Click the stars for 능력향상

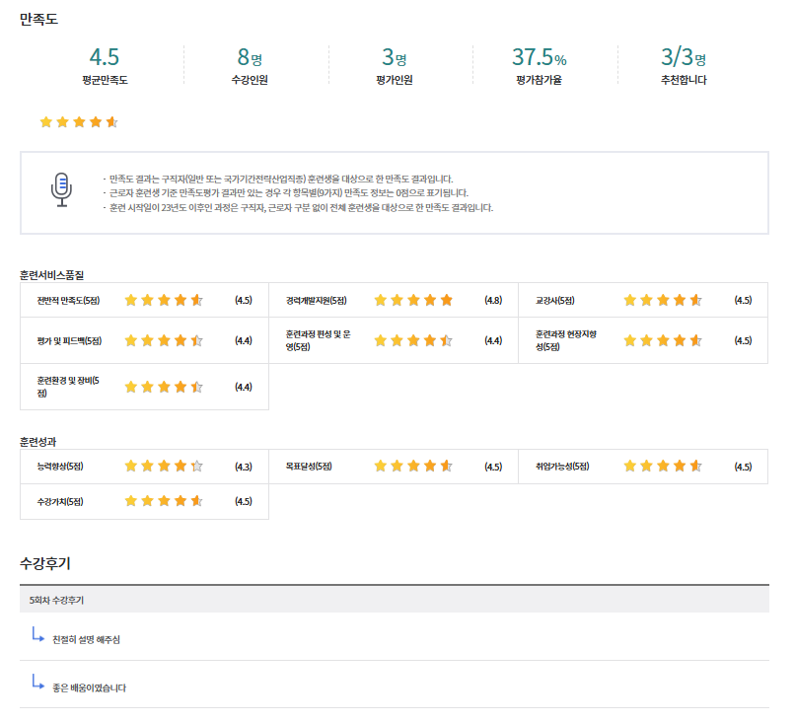coord(164,467)
